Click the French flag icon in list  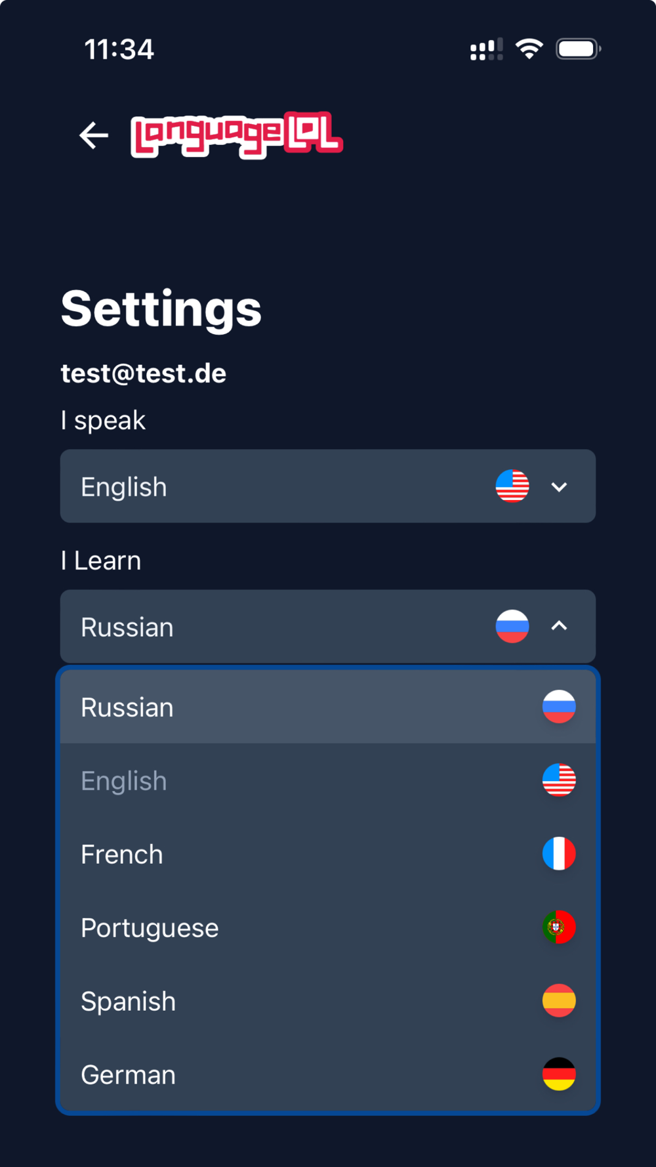pyautogui.click(x=559, y=854)
